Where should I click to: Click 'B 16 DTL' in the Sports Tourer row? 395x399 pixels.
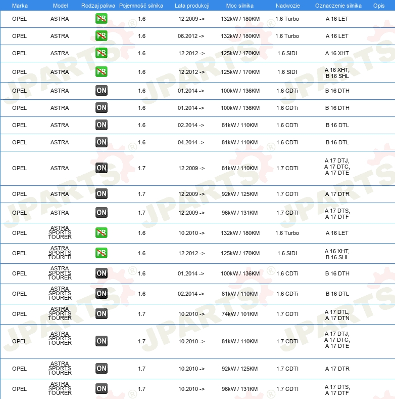coord(337,294)
